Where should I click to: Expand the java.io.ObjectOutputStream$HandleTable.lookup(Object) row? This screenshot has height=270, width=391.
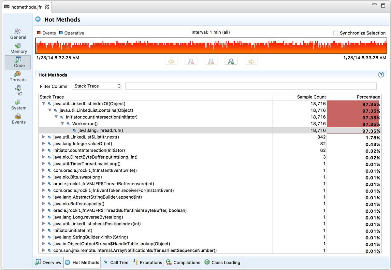click(x=43, y=244)
